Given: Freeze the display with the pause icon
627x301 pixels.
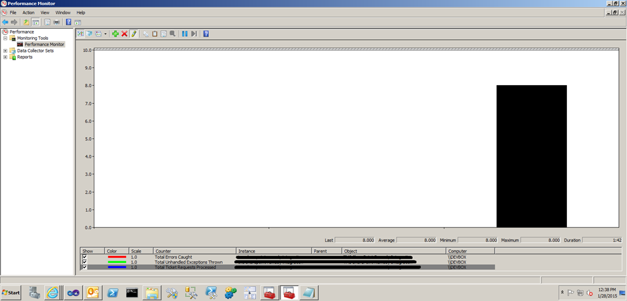Looking at the screenshot, I should pos(185,34).
